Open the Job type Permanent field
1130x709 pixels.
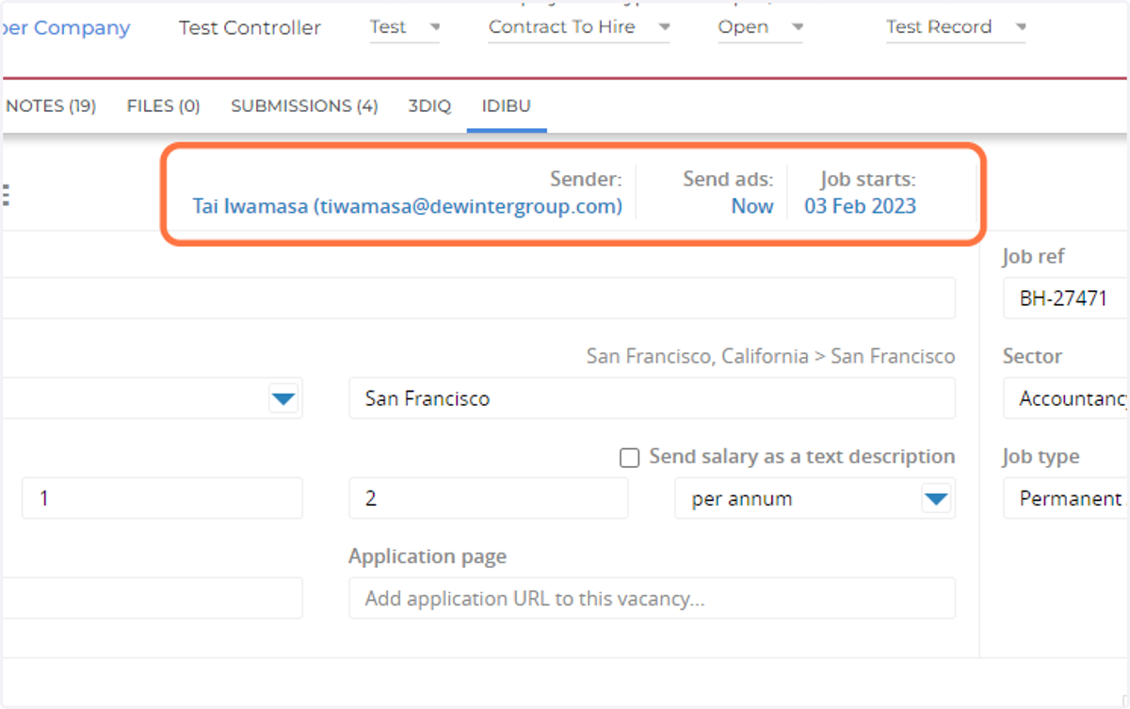[1066, 498]
